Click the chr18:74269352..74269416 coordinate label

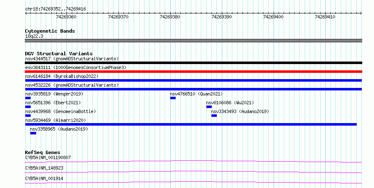click(55, 9)
